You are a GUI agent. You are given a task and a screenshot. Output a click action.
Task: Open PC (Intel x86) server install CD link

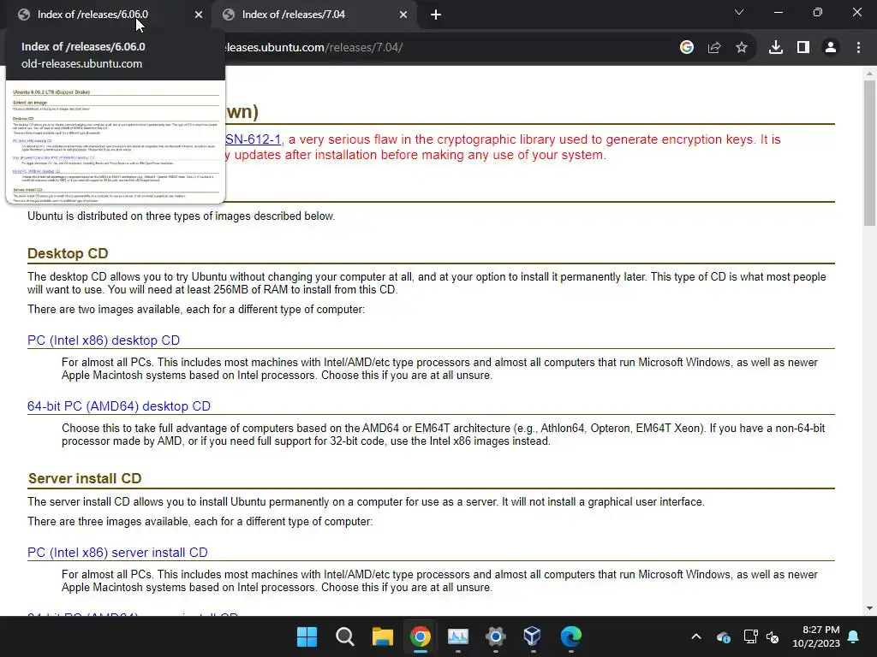coord(117,553)
